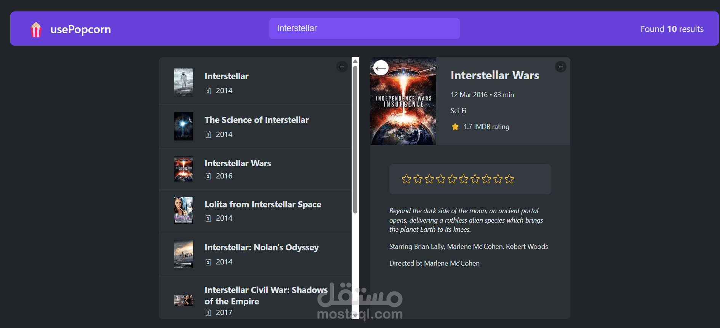
Task: Click The Science of Interstellar poster
Action: pos(184,126)
